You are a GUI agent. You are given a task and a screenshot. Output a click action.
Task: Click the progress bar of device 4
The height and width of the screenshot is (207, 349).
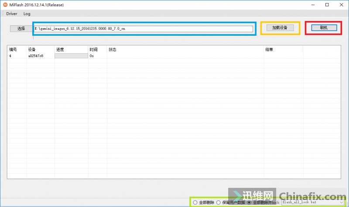pyautogui.click(x=71, y=56)
